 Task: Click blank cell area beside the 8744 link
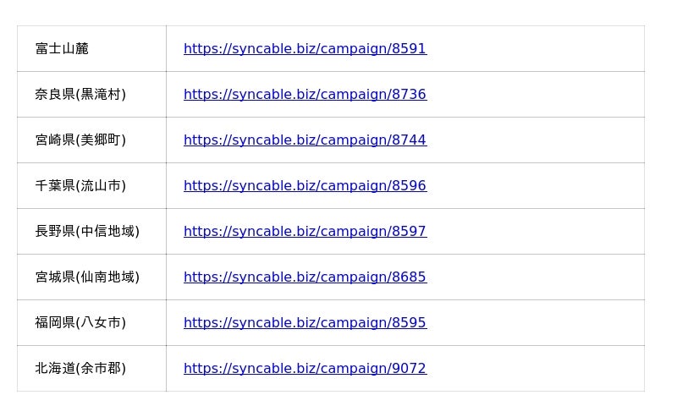[533, 140]
